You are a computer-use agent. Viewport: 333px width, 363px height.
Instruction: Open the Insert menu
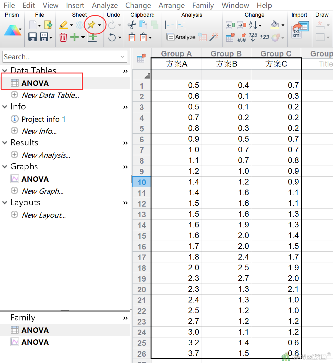click(x=75, y=5)
